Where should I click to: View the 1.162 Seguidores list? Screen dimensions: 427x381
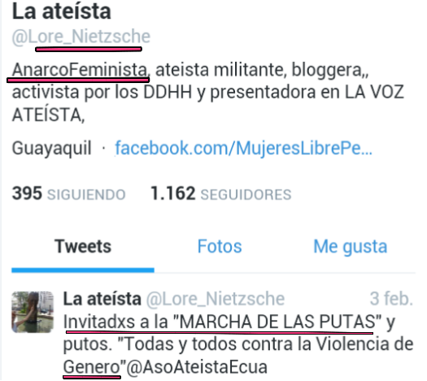221,194
